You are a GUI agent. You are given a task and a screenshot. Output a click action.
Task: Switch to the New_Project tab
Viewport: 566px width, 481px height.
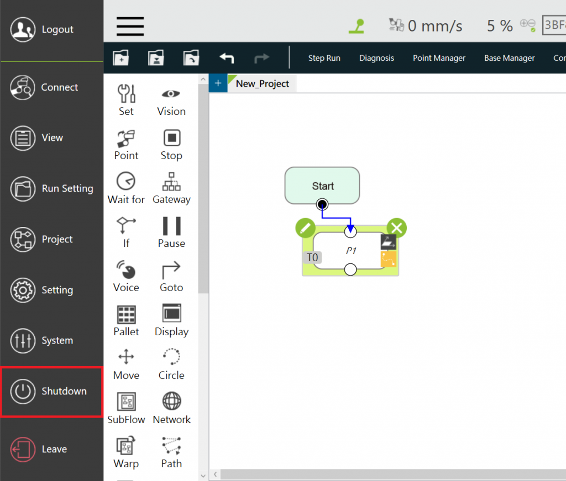click(x=263, y=83)
